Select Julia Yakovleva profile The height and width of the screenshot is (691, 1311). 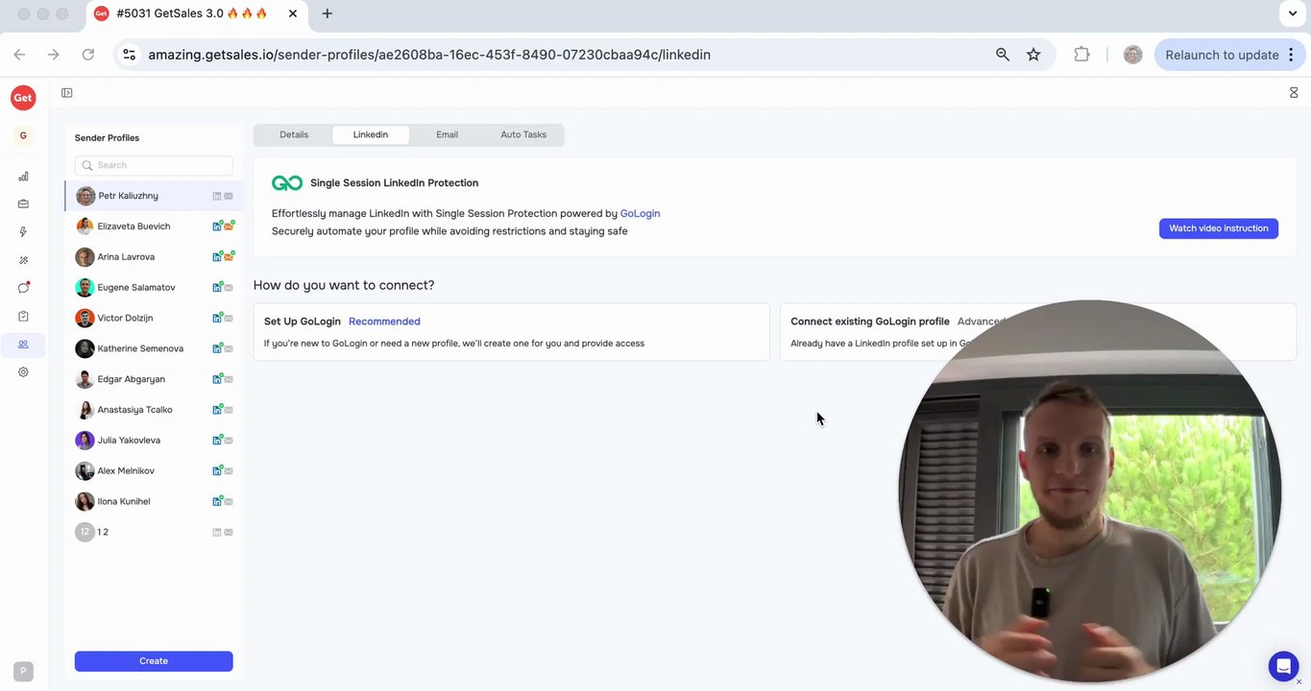pyautogui.click(x=154, y=441)
